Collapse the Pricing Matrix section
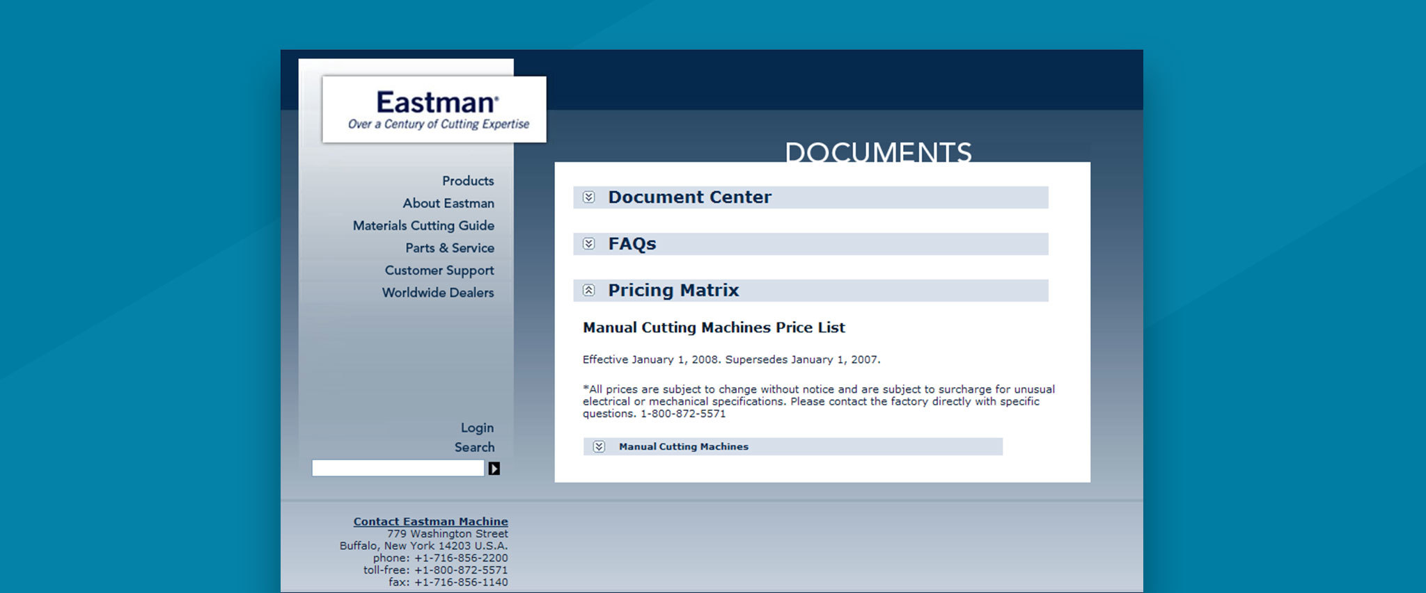Image resolution: width=1426 pixels, height=593 pixels. coord(589,291)
